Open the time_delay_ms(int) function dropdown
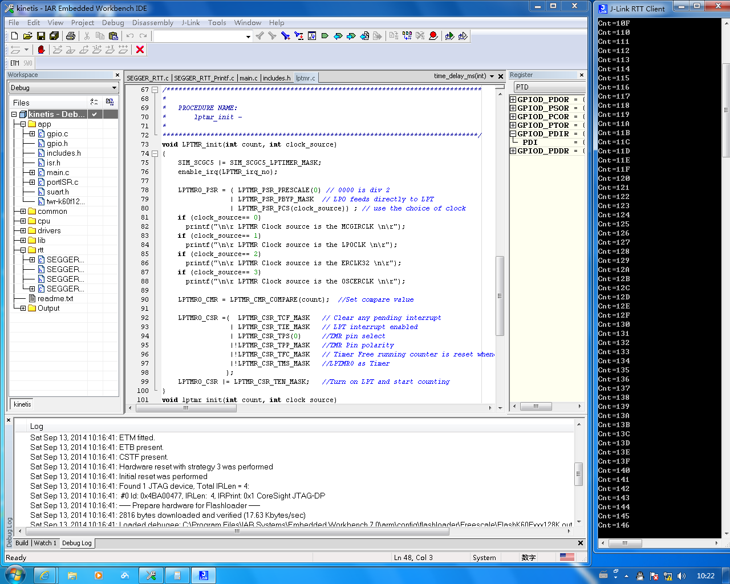The height and width of the screenshot is (584, 730). pyautogui.click(x=492, y=76)
